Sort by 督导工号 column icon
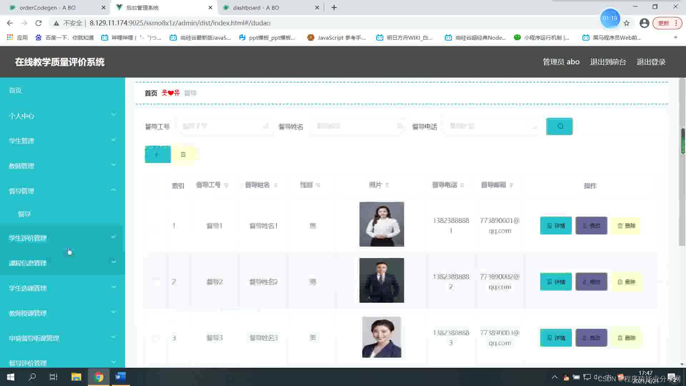Image resolution: width=686 pixels, height=386 pixels. tap(226, 185)
